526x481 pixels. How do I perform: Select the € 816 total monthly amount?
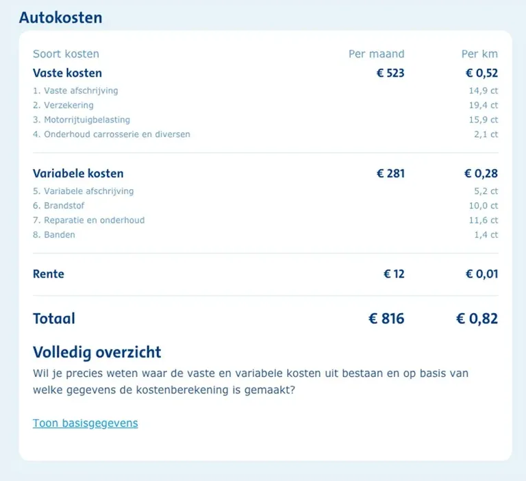click(x=386, y=319)
